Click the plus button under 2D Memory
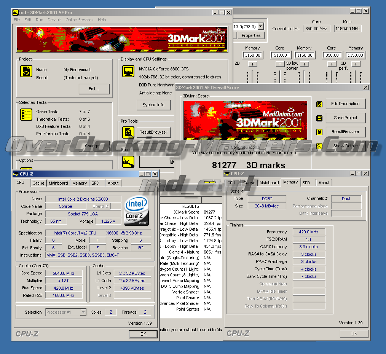This screenshot has height=354, width=386. click(x=252, y=64)
